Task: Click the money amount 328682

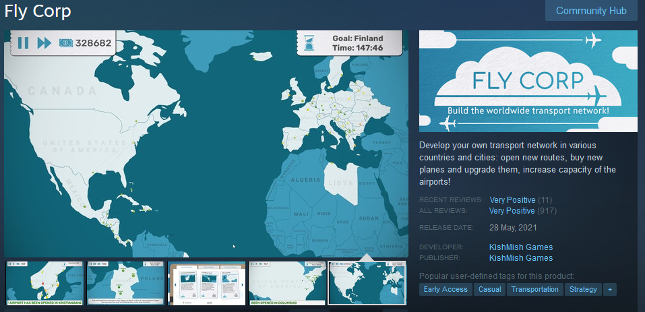Action: (x=94, y=42)
